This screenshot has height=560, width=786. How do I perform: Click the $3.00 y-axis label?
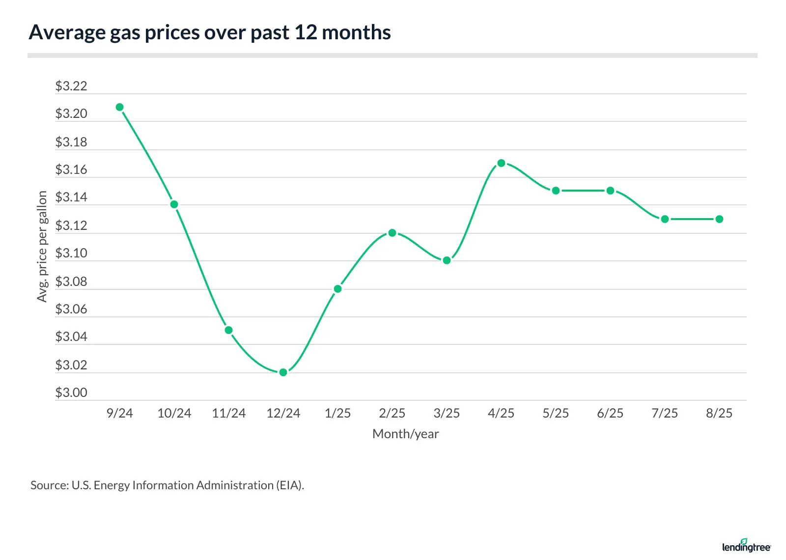click(71, 392)
